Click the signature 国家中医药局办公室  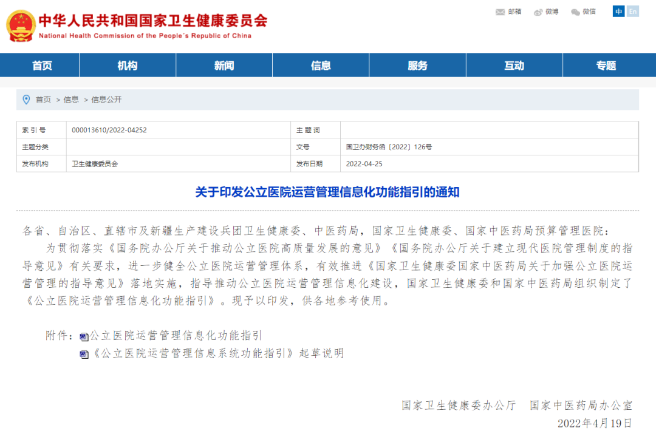pos(581,406)
